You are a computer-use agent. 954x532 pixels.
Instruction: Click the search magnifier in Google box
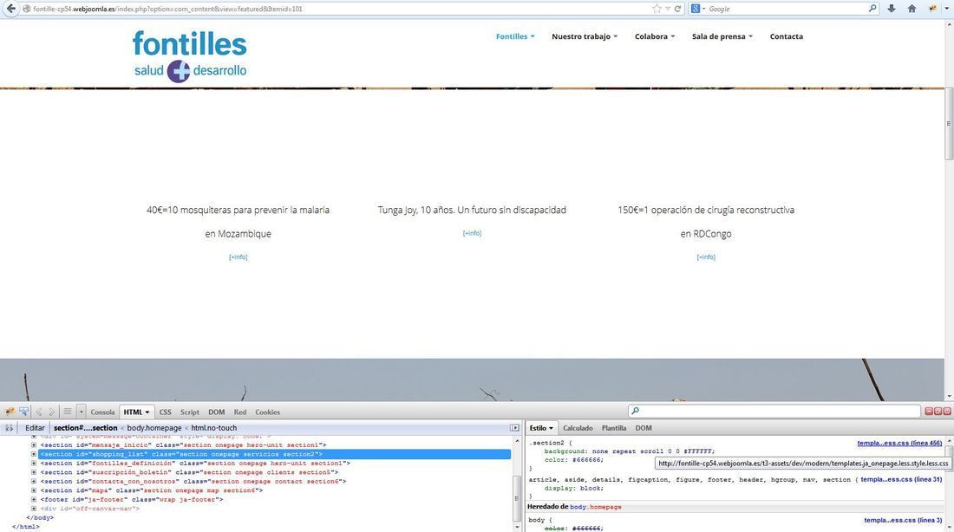[872, 9]
